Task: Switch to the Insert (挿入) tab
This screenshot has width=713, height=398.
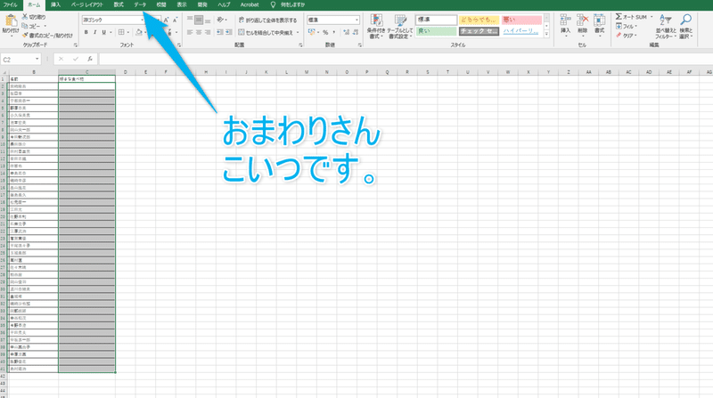Action: [55, 4]
